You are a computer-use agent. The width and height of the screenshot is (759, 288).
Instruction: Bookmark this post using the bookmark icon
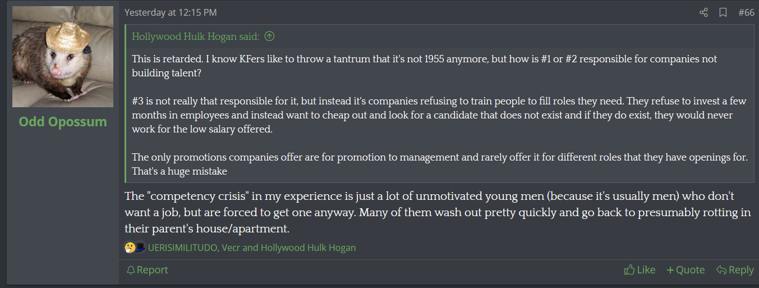723,12
